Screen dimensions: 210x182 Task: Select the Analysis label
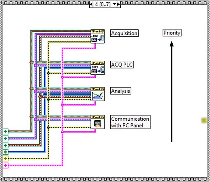[x=121, y=91]
